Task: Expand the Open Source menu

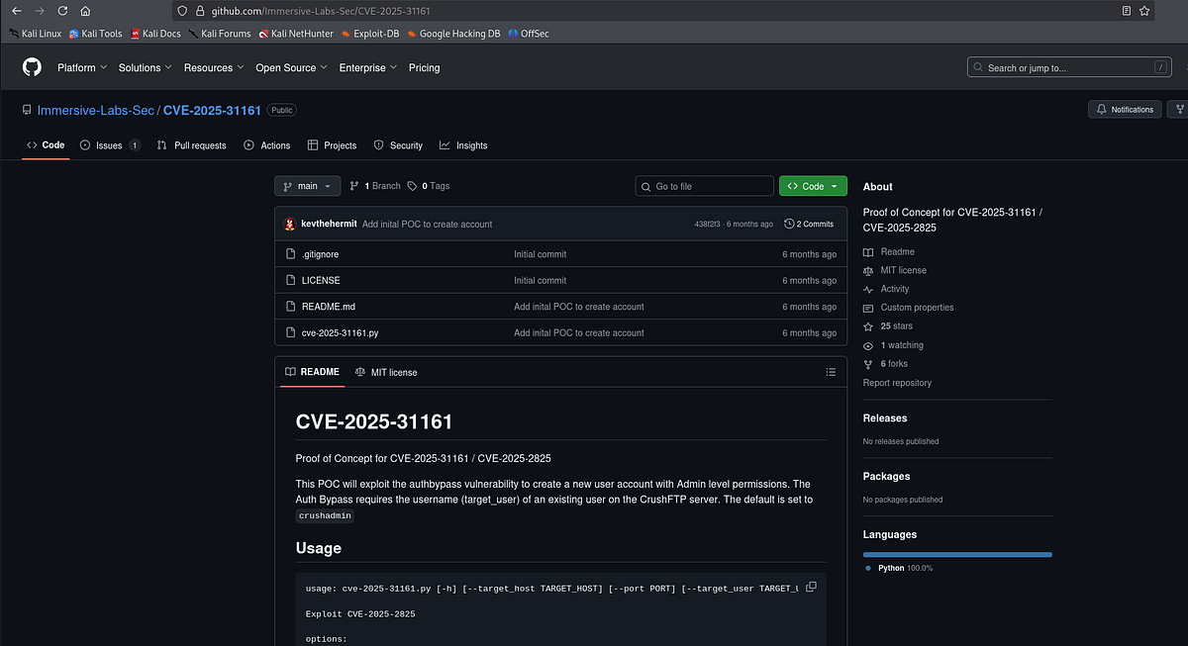Action: (x=291, y=67)
